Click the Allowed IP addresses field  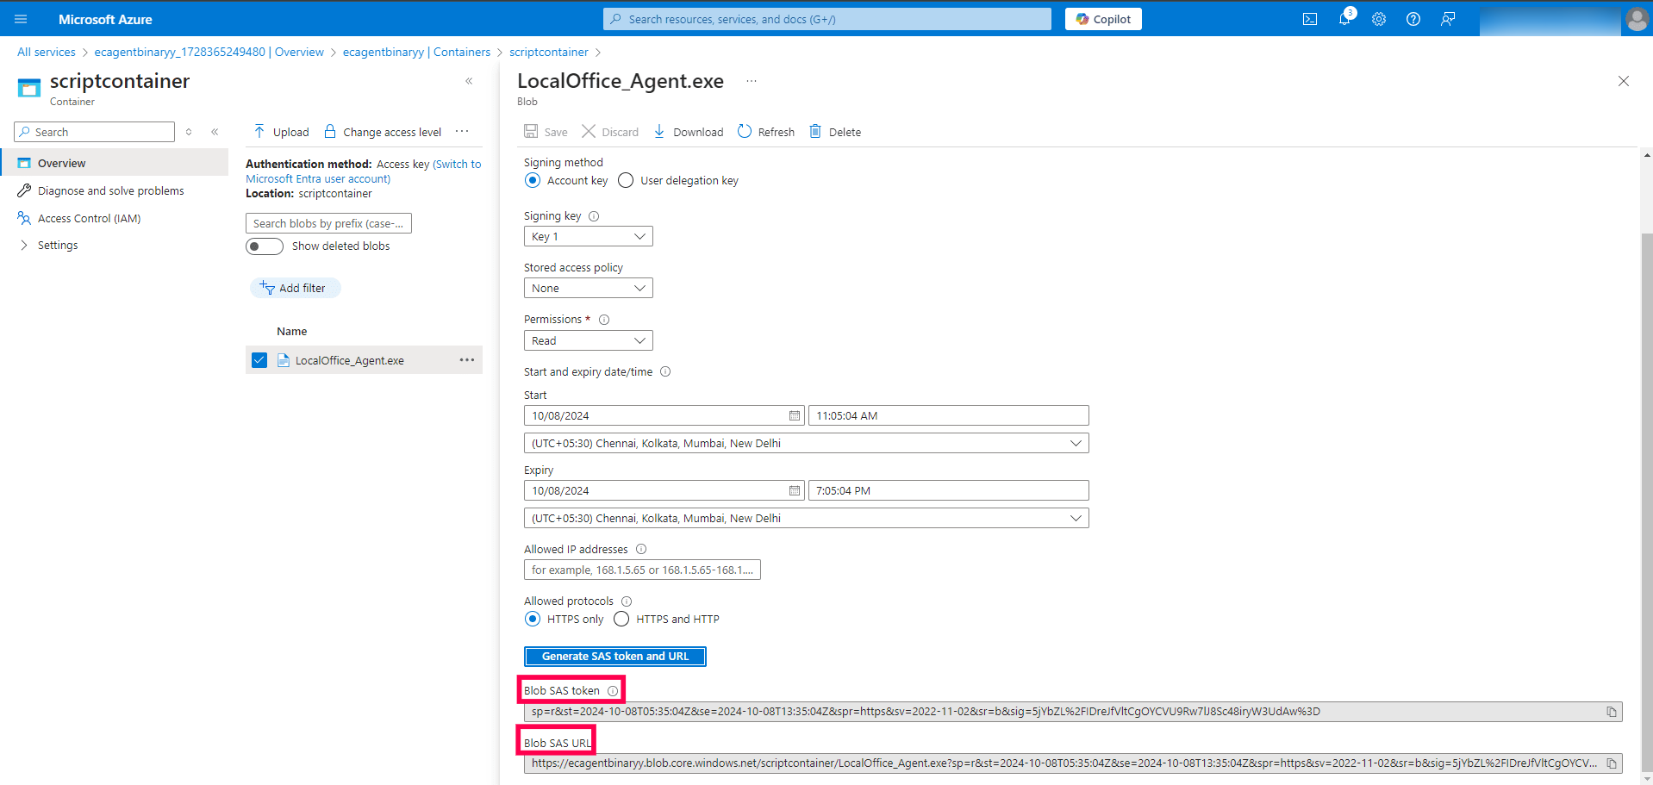[x=642, y=570]
